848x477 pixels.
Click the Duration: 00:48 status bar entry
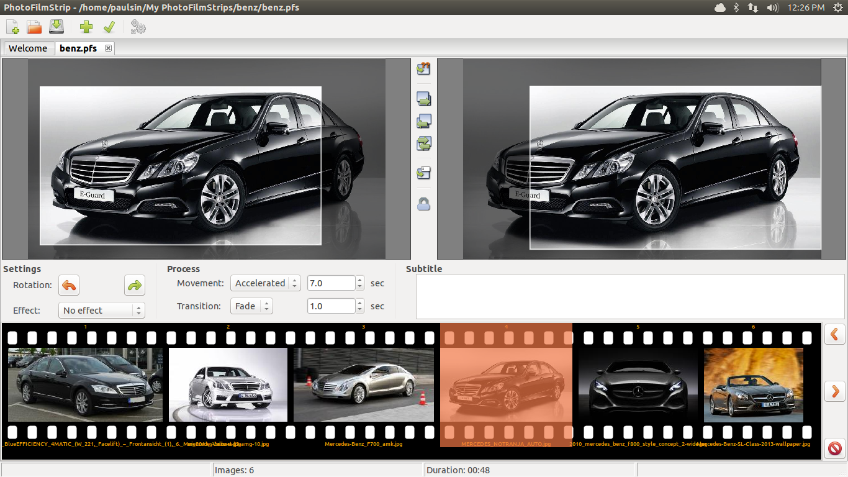tap(458, 470)
